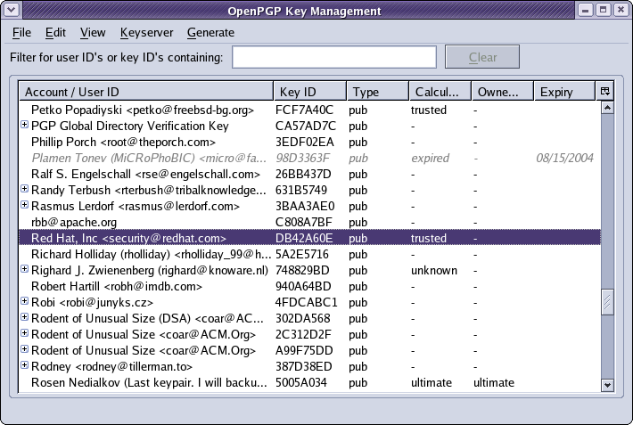This screenshot has height=425, width=633.
Task: Click 'unknown' trust value for Righard
Action: pyautogui.click(x=434, y=271)
